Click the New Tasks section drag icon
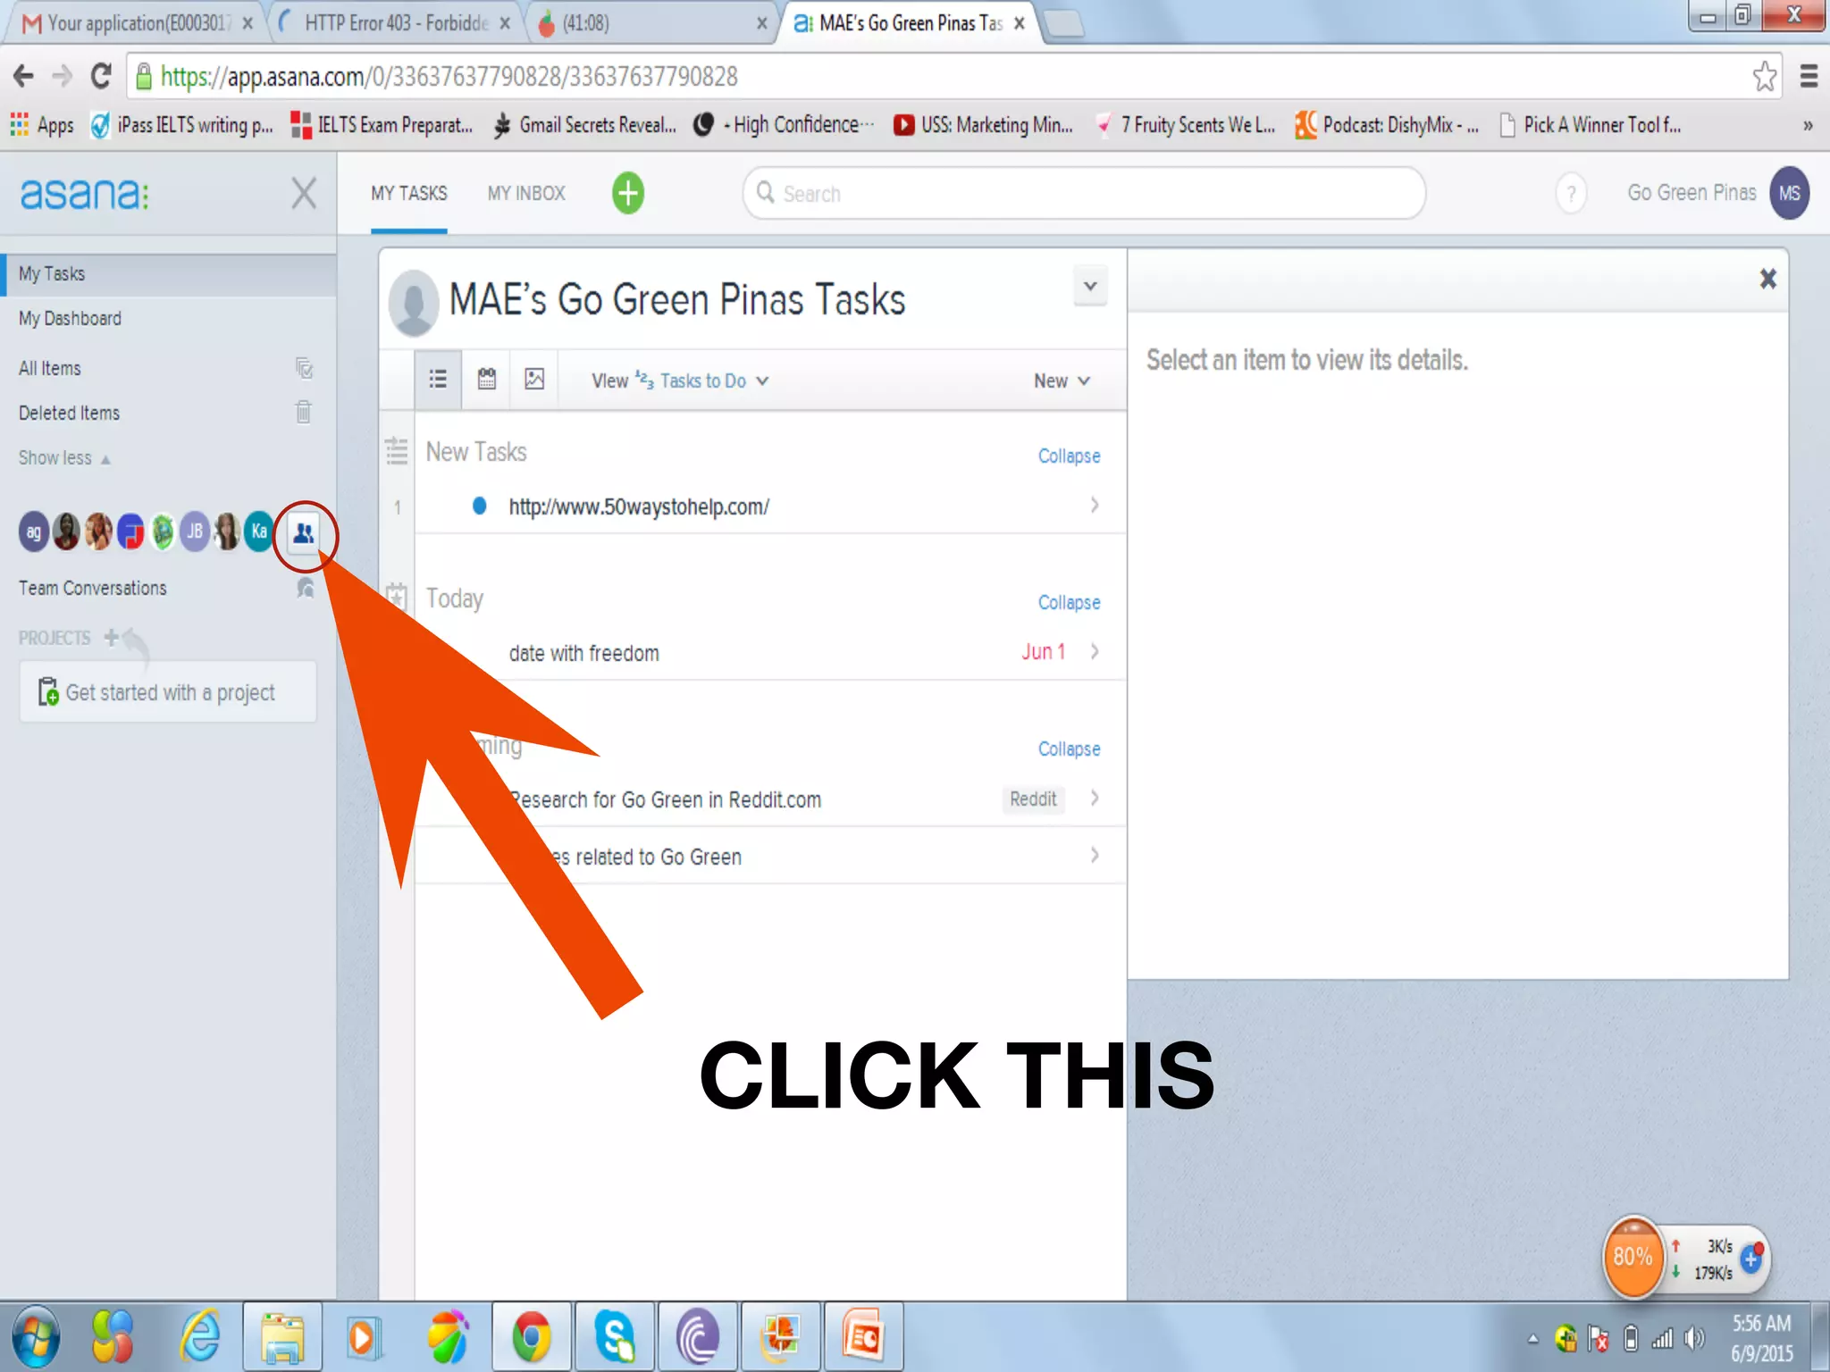The width and height of the screenshot is (1830, 1372). (x=396, y=451)
